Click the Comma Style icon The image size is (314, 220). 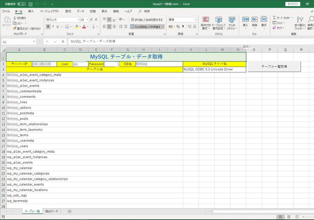183,26
